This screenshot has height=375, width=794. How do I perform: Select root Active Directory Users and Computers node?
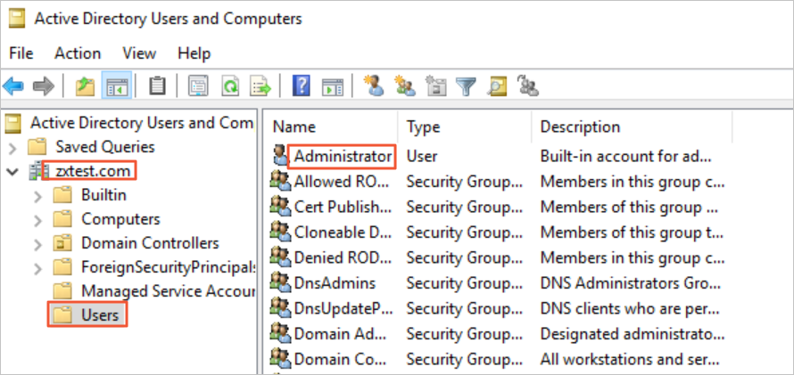tap(142, 122)
